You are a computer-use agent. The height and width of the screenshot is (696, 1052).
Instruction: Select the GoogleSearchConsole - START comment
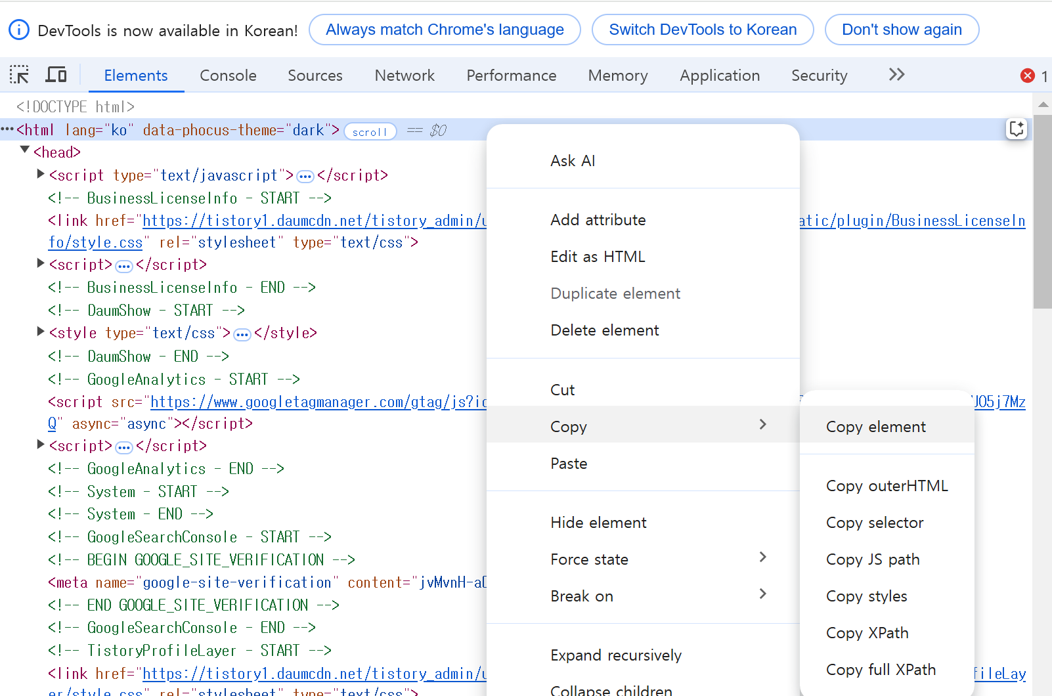click(x=190, y=537)
